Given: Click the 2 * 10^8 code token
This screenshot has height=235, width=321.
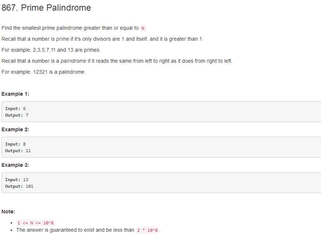Looking at the screenshot, I should pyautogui.click(x=147, y=230).
